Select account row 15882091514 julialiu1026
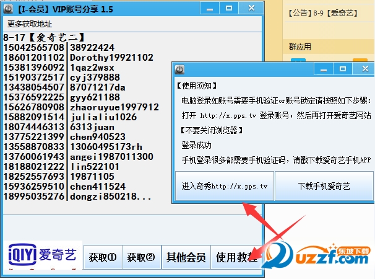The width and height of the screenshot is (375, 279). tap(70, 117)
